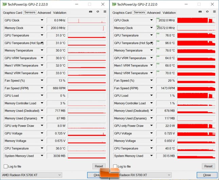This screenshot has width=219, height=180.
Task: Click the refresh icon in left GPU-Z window
Action: pos(98,11)
